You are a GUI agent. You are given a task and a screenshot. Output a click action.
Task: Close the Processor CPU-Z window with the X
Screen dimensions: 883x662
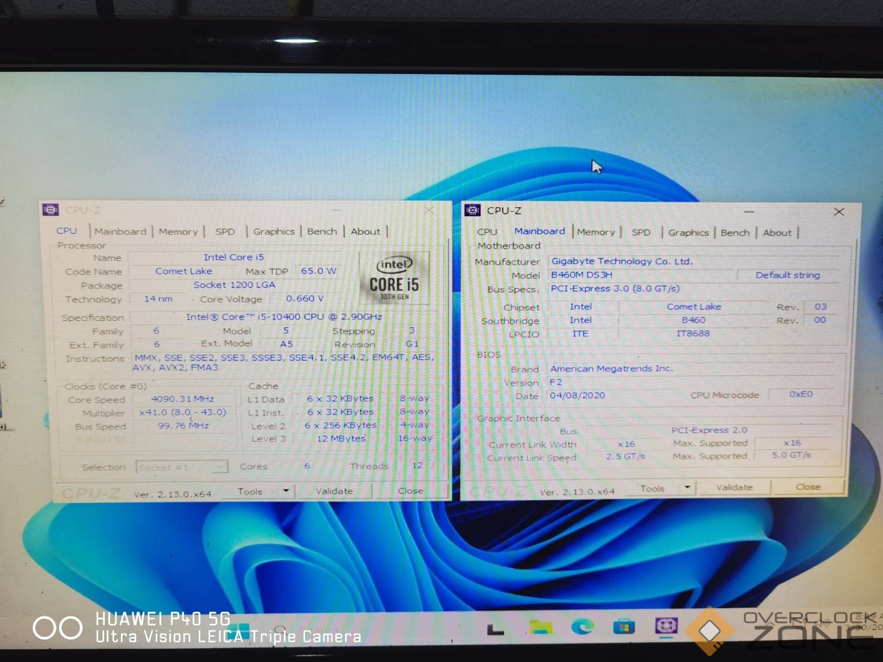429,210
